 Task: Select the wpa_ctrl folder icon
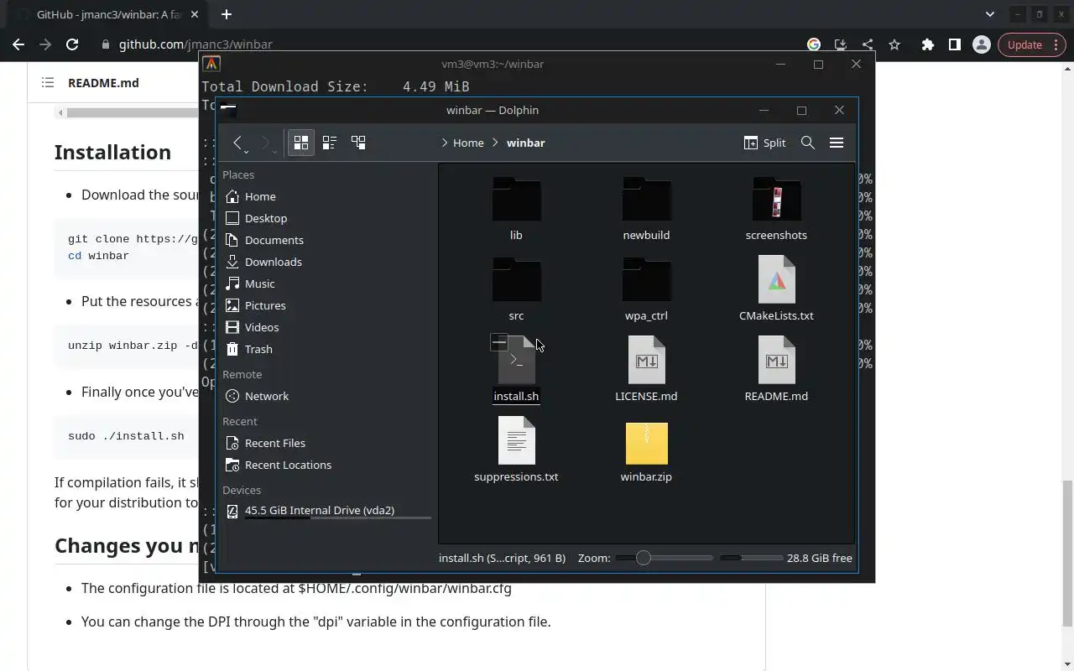[x=646, y=279]
